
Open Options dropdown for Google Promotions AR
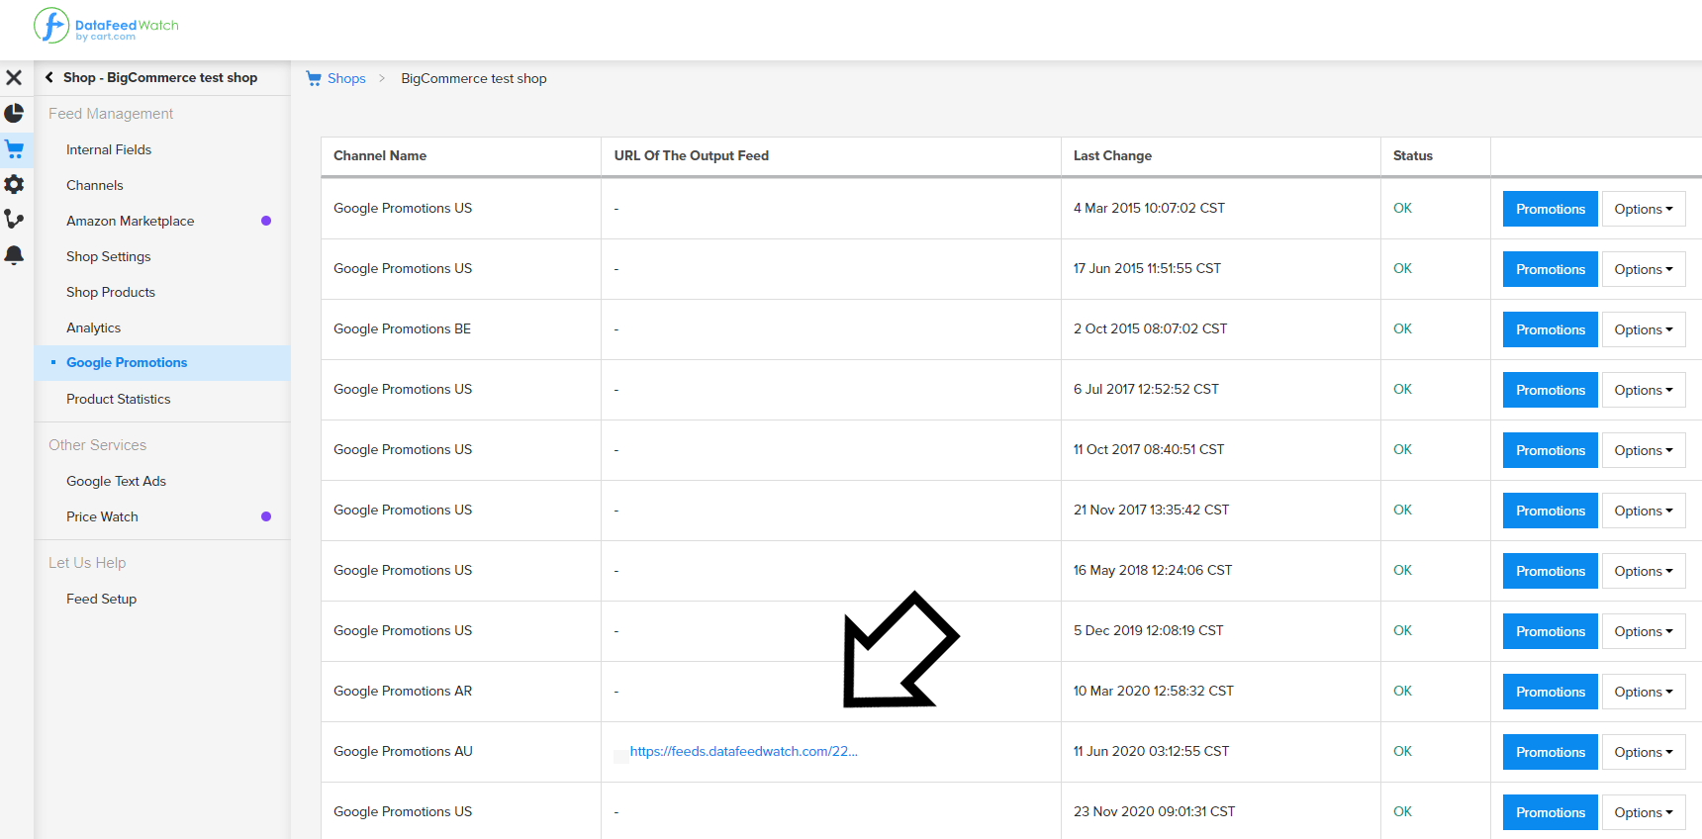click(x=1644, y=692)
